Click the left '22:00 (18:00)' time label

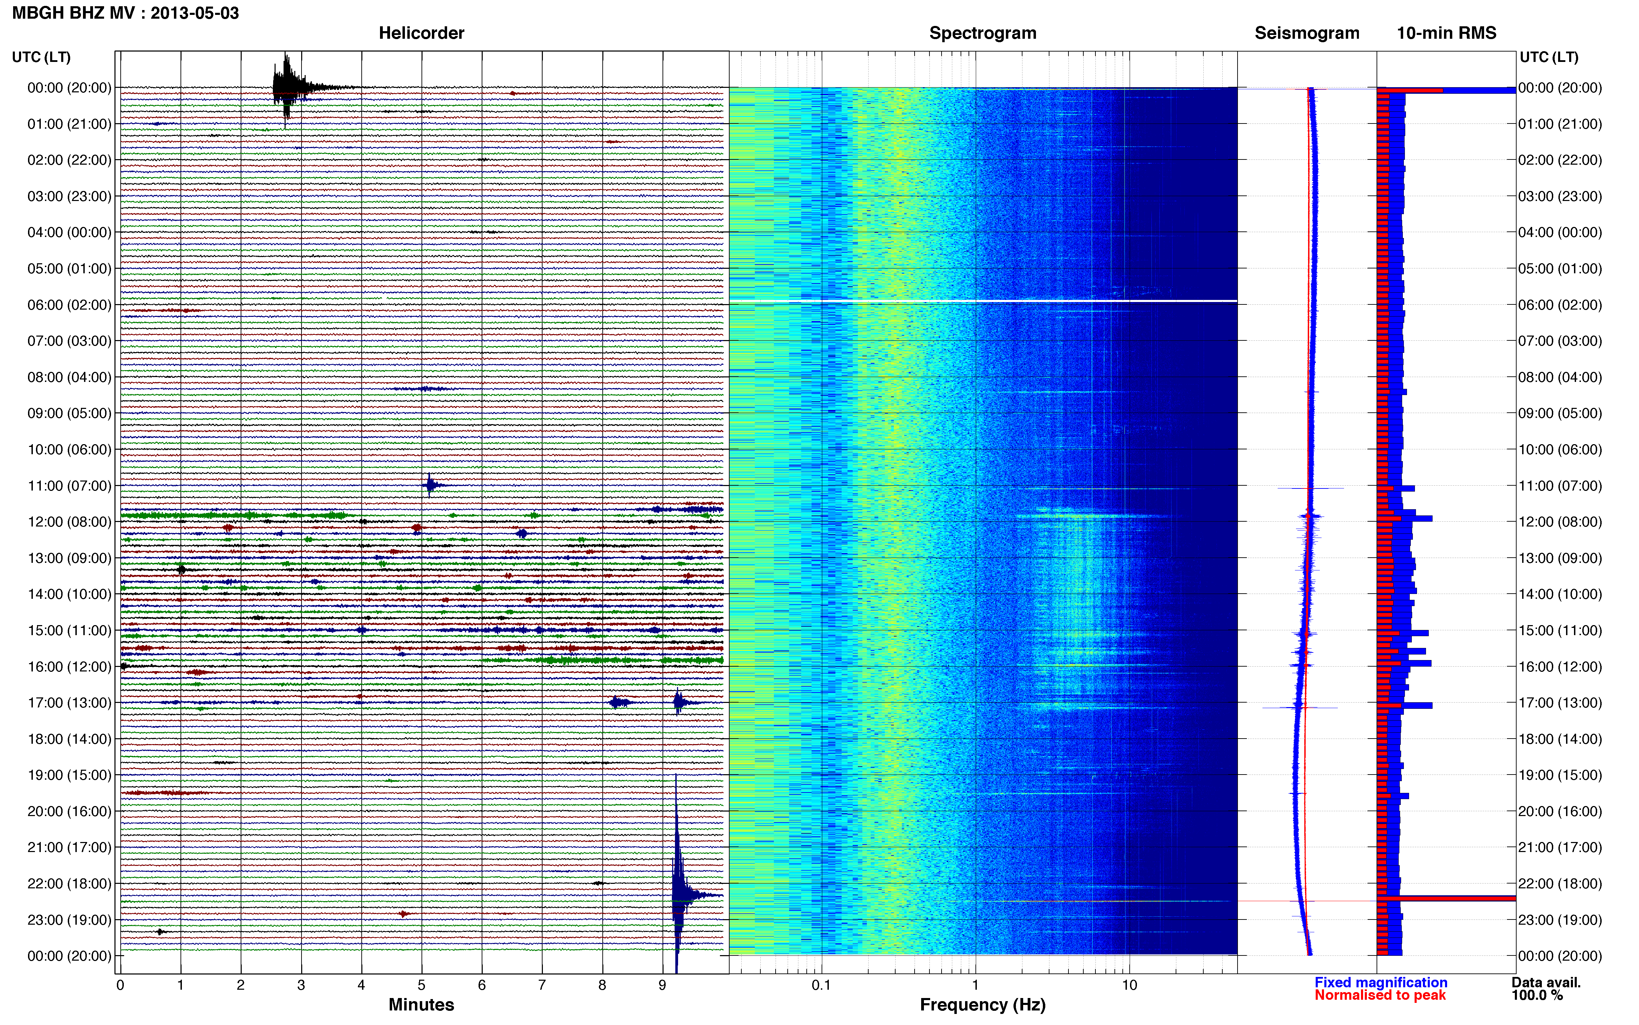(69, 884)
